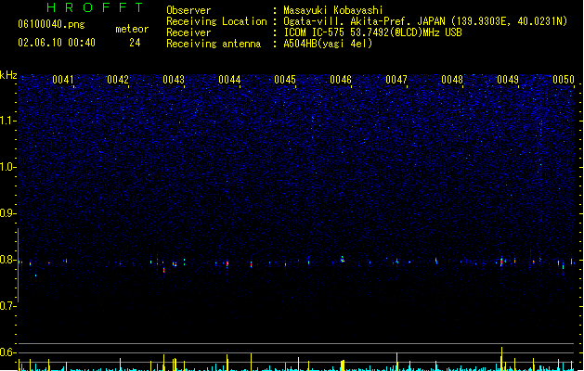This screenshot has width=584, height=371.
Task: Click time marker 0043
Action: pyautogui.click(x=174, y=80)
